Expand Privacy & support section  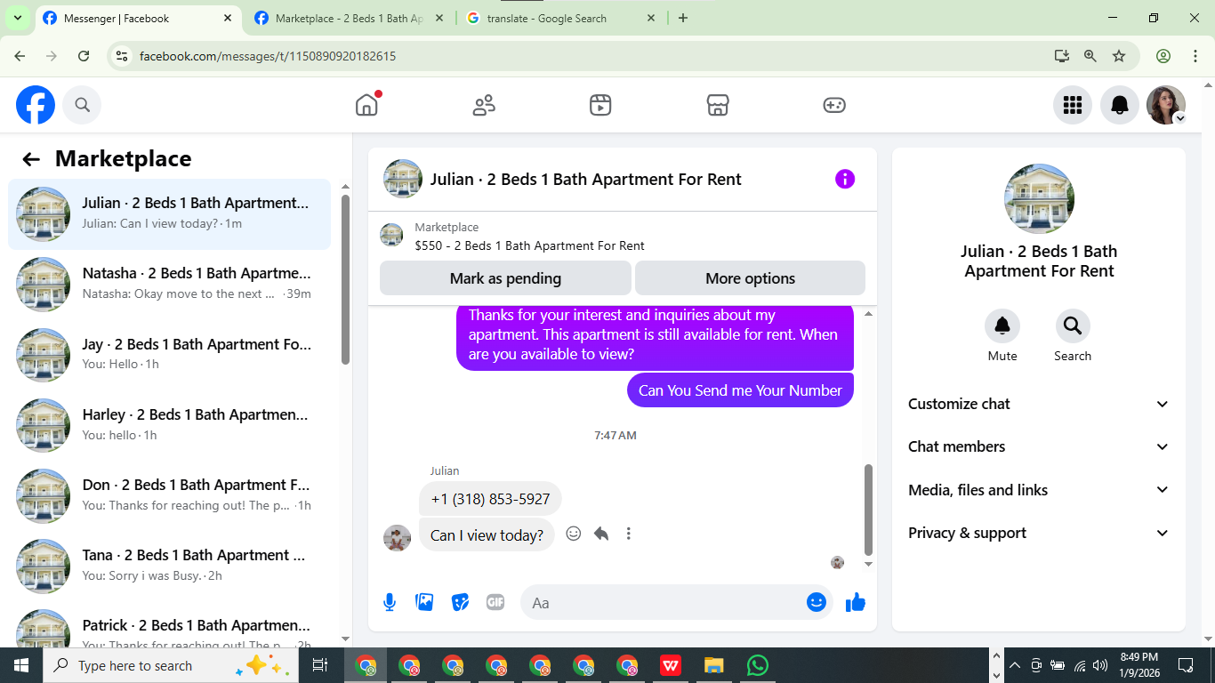coord(1038,533)
